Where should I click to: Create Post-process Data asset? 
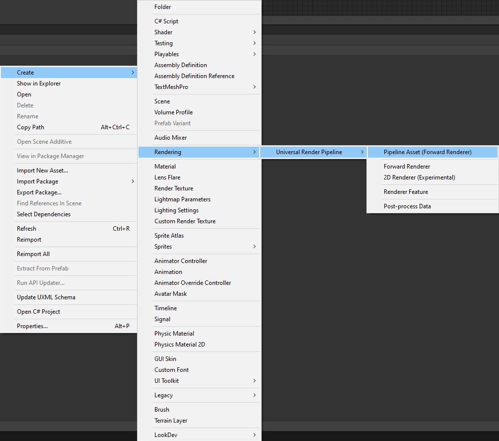point(407,206)
